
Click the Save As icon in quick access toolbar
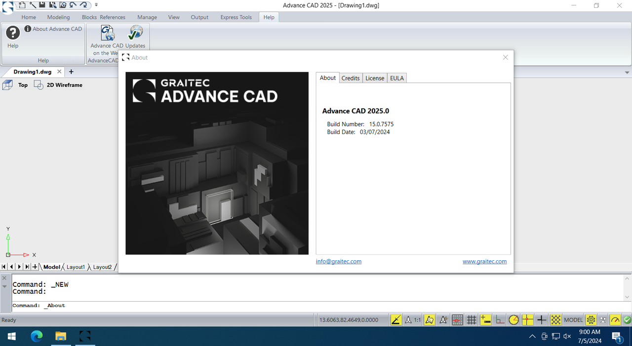coord(52,5)
